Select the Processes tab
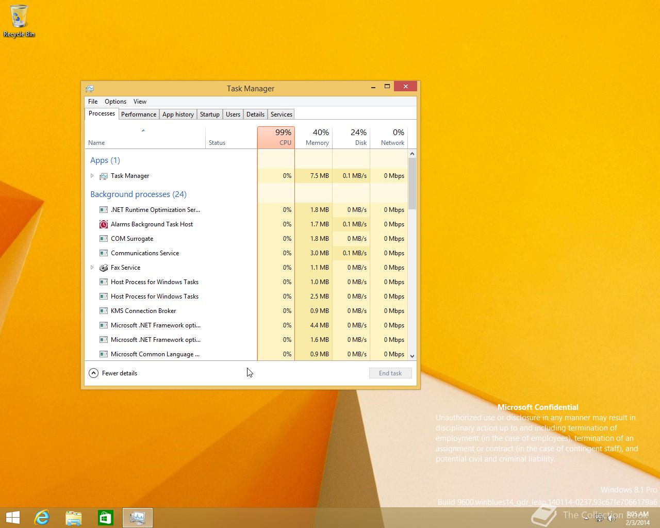The width and height of the screenshot is (660, 528). [102, 113]
